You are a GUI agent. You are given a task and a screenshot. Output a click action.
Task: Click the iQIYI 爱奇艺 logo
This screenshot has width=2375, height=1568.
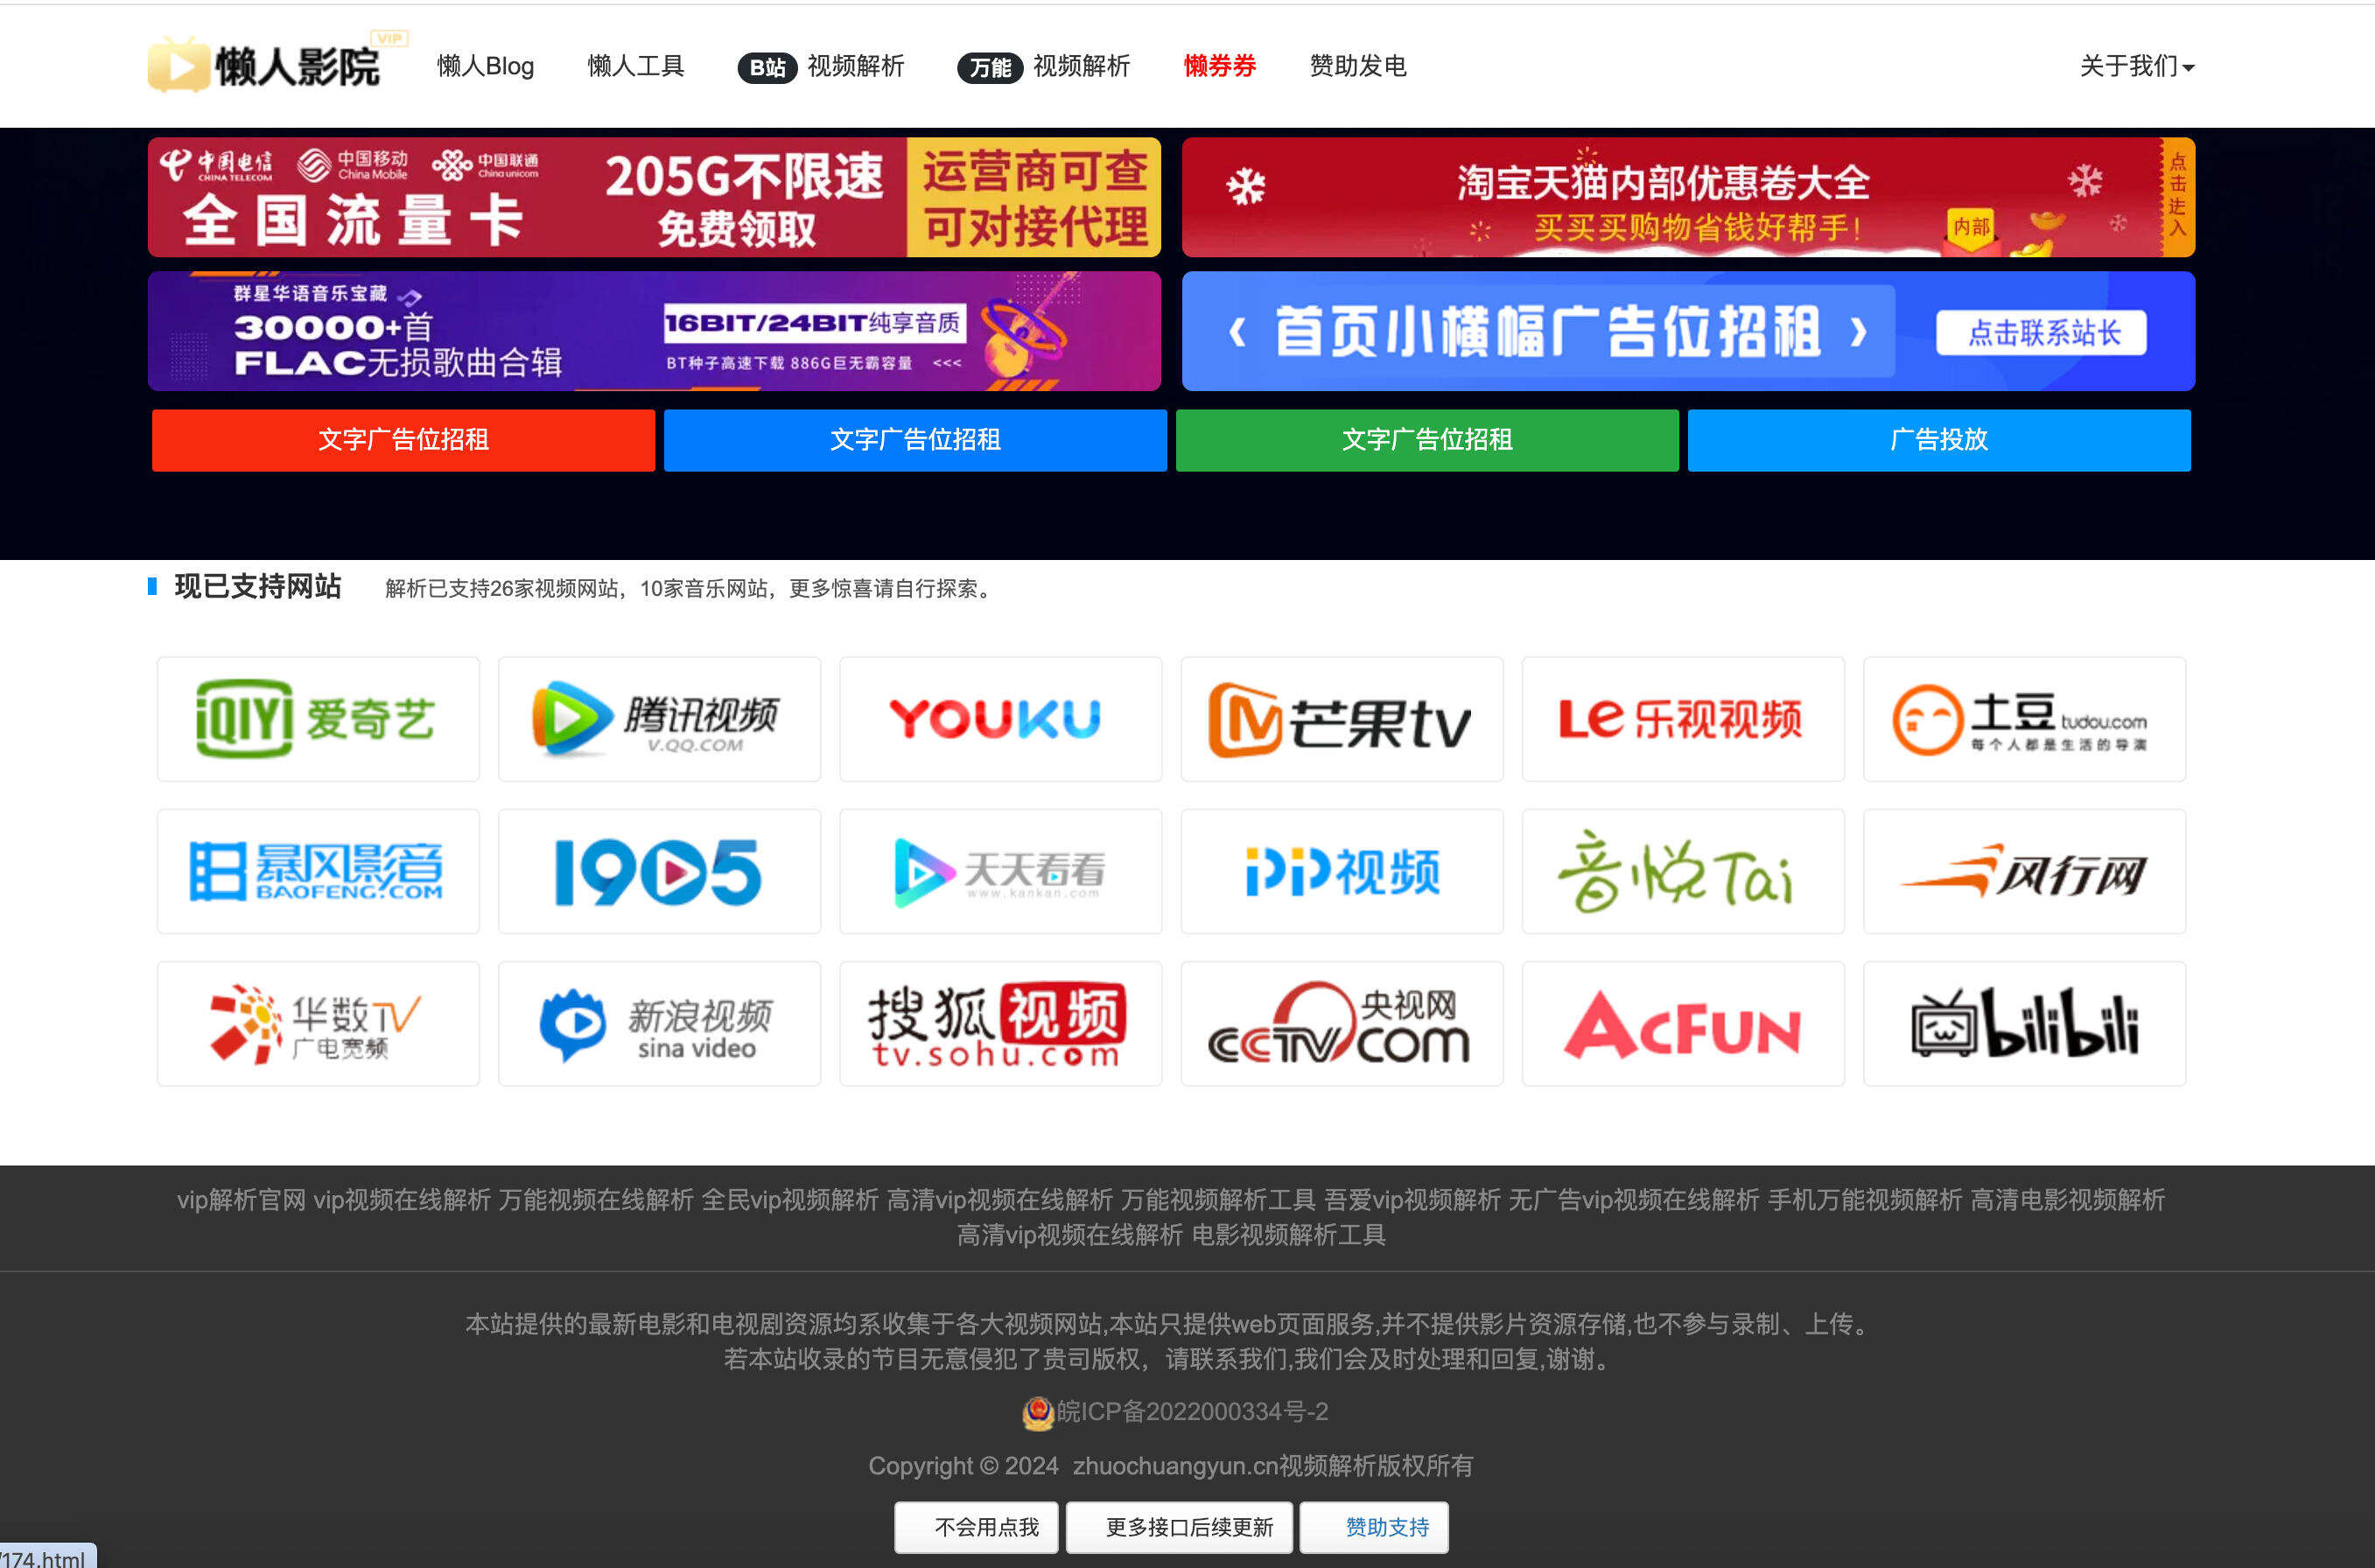coord(317,718)
